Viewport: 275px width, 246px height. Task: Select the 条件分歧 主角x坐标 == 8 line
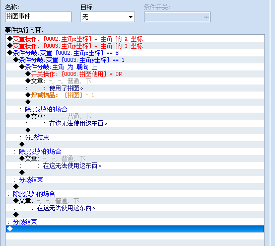click(135, 53)
